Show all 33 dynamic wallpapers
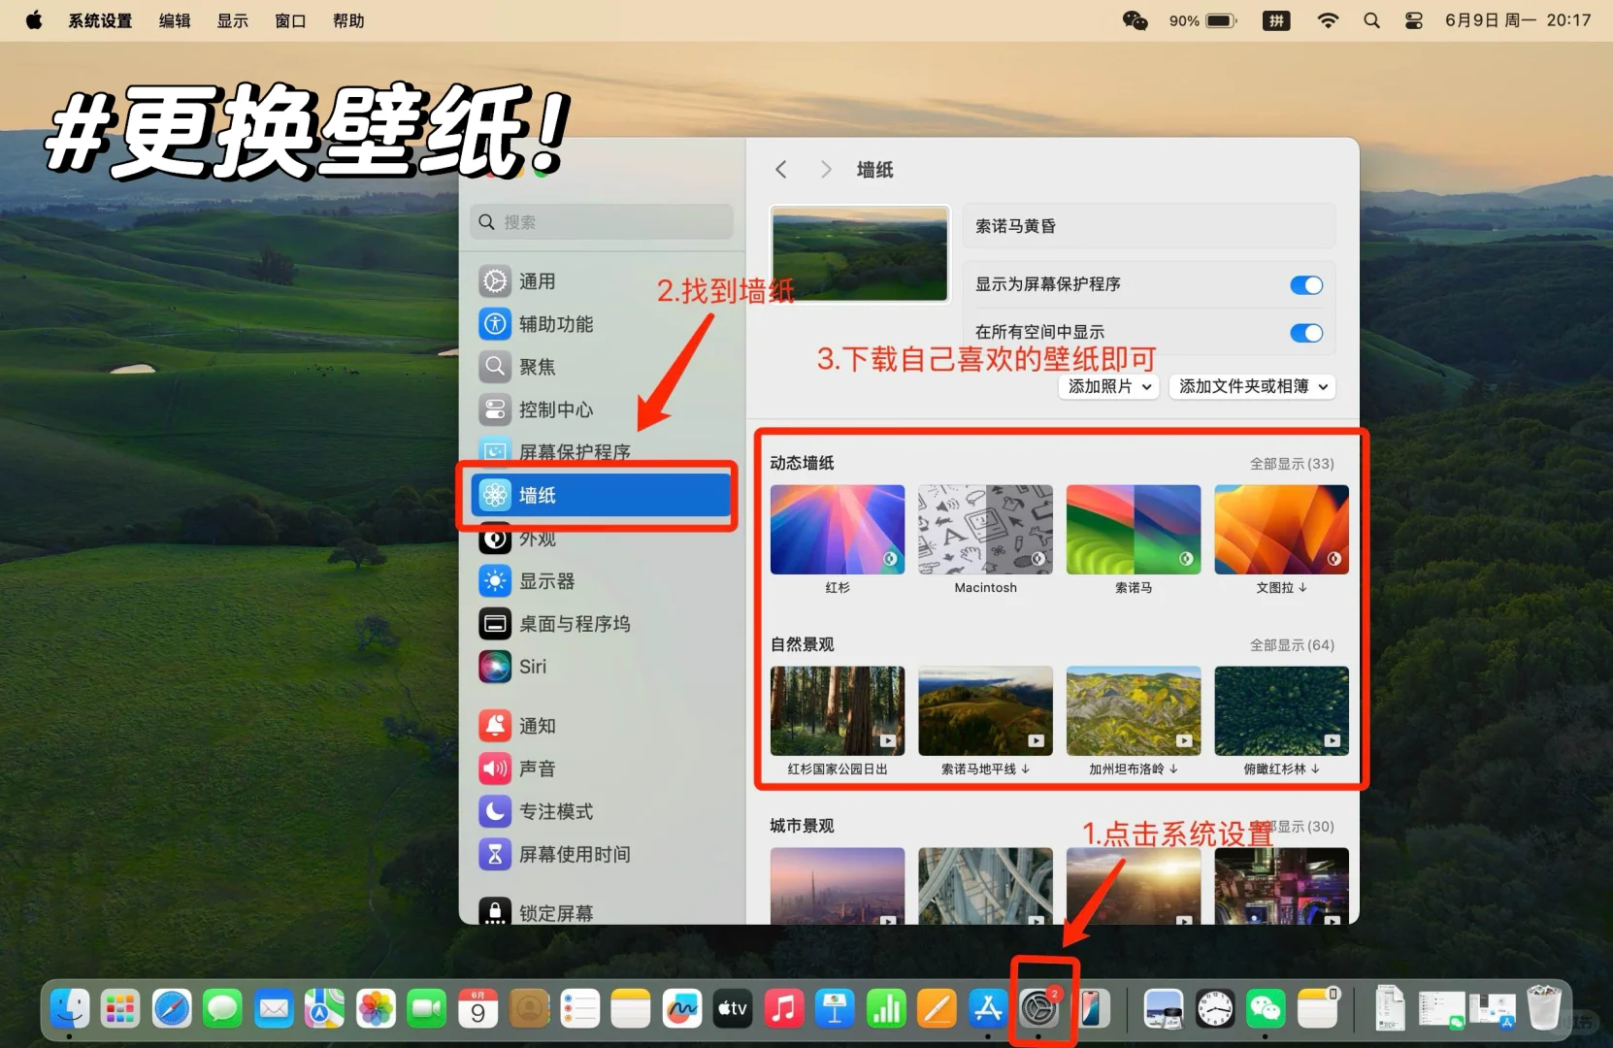This screenshot has height=1048, width=1613. [1292, 464]
